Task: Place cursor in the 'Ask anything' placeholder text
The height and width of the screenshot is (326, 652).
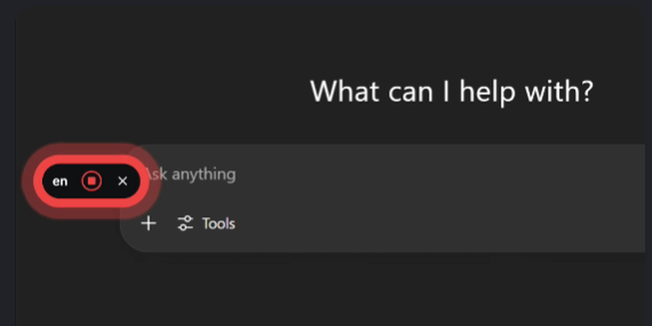Action: 196,174
